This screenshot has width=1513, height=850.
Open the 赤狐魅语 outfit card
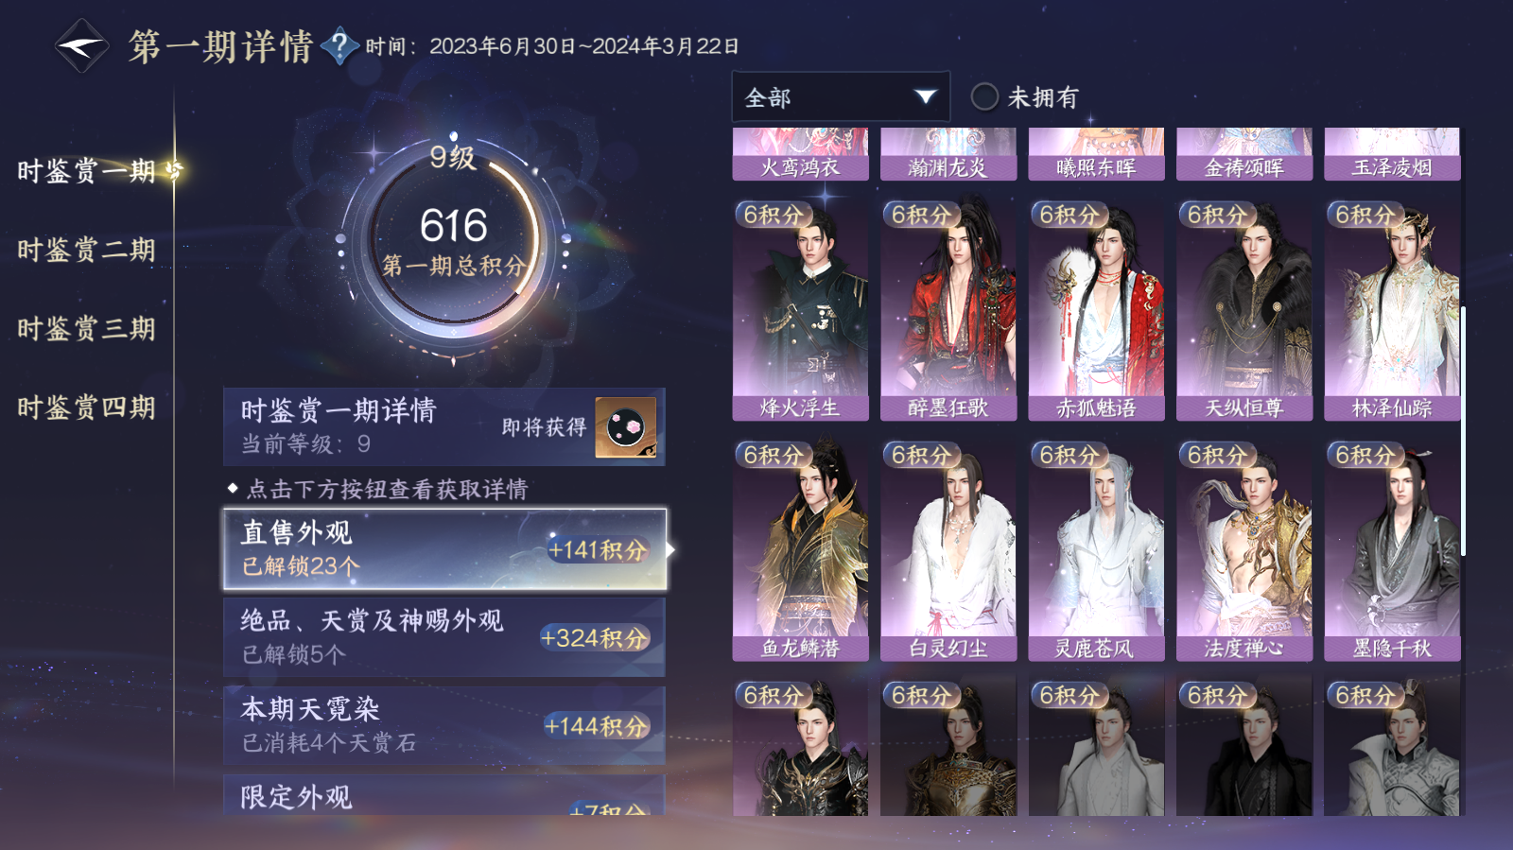coord(1096,308)
